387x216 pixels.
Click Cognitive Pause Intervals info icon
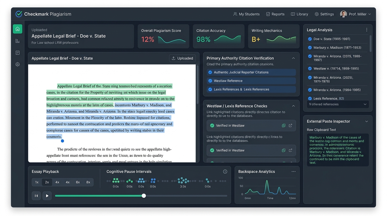point(225,172)
